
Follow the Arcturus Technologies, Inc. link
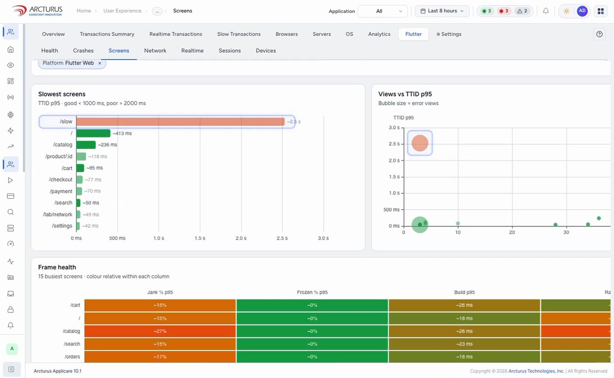tap(536, 371)
